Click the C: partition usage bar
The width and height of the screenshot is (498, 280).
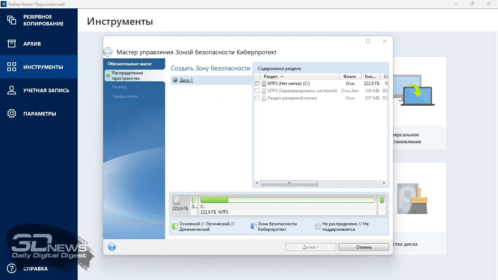tap(288, 200)
